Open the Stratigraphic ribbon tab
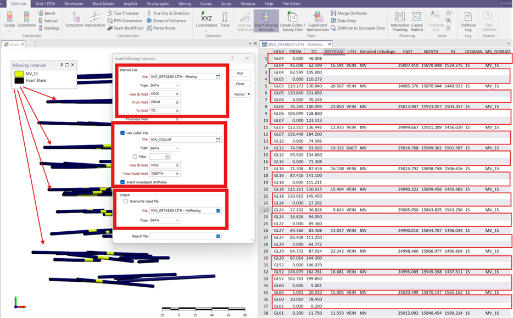This screenshot has width=513, height=318. tap(158, 4)
